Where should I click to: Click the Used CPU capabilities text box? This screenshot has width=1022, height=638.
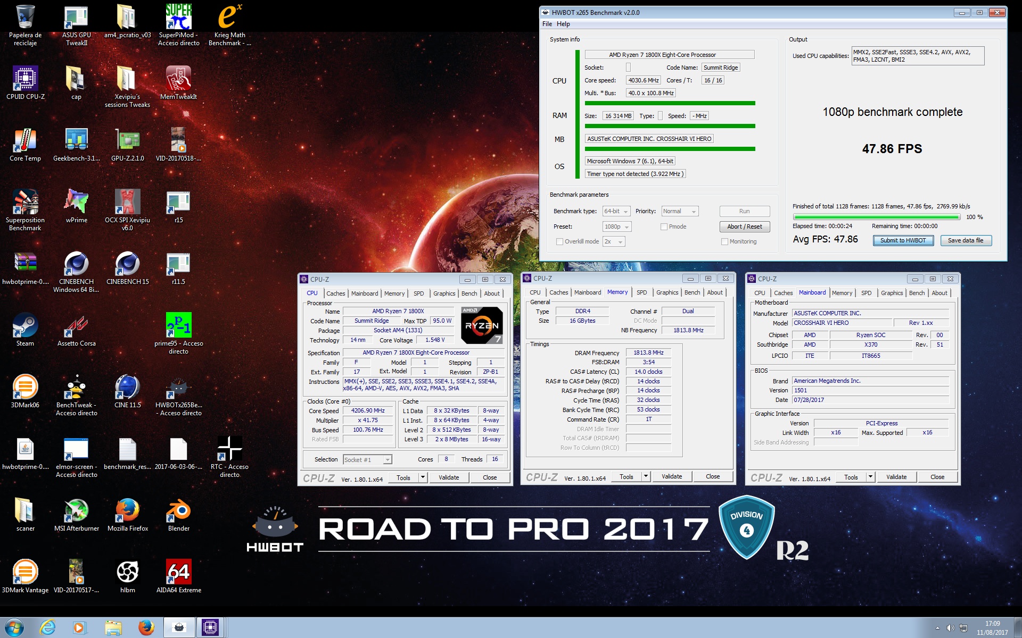point(918,56)
